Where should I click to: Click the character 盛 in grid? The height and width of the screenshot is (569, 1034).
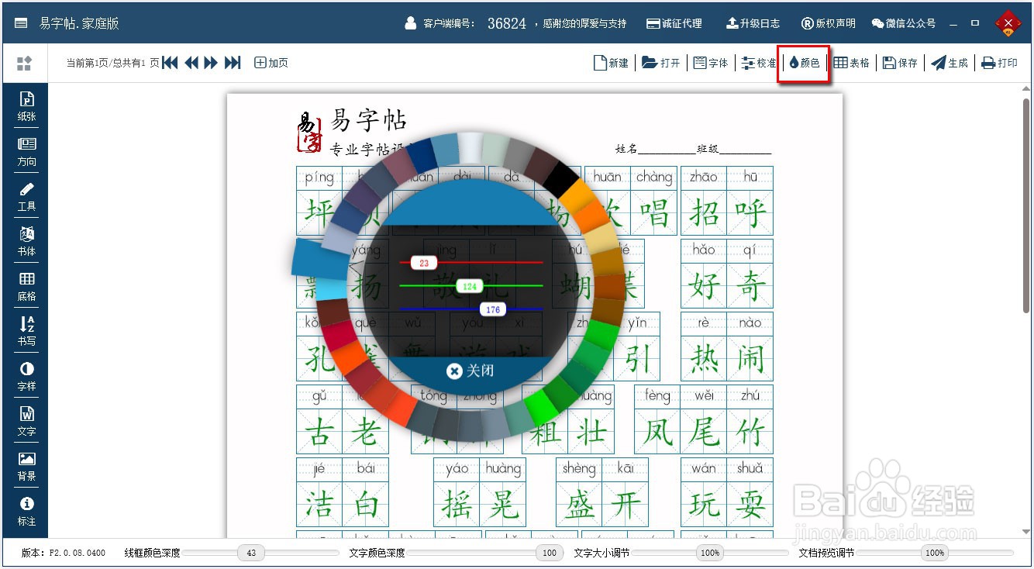tap(579, 504)
